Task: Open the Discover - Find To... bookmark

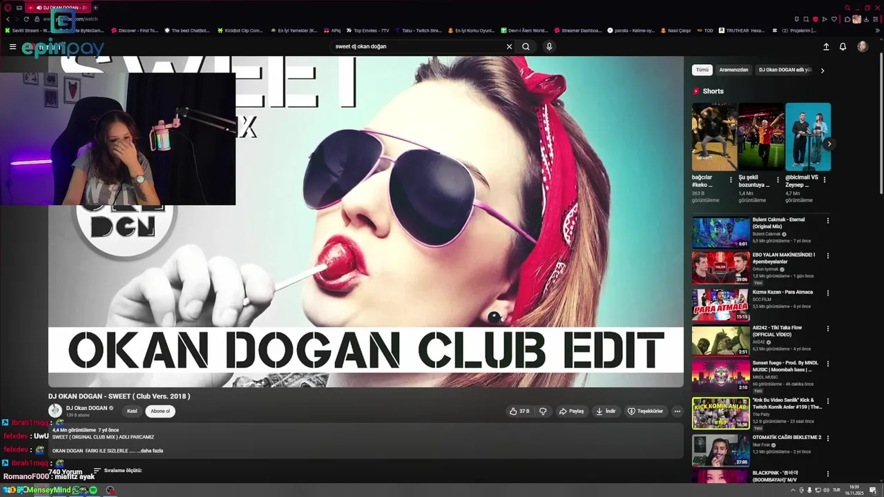Action: [135, 30]
